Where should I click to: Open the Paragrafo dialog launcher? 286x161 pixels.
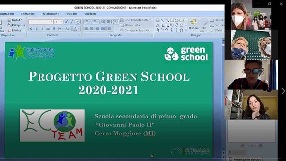pyautogui.click(x=151, y=35)
